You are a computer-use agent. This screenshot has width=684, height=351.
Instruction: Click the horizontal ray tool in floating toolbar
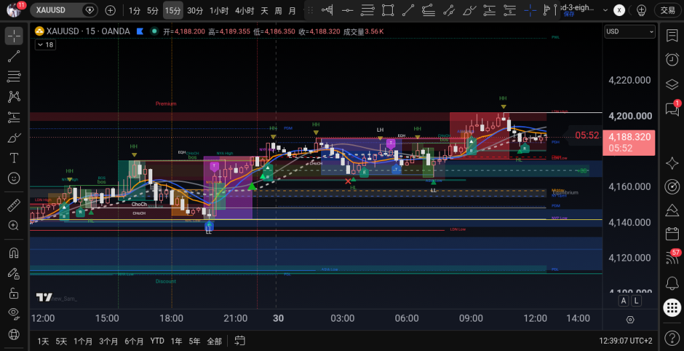coord(347,10)
